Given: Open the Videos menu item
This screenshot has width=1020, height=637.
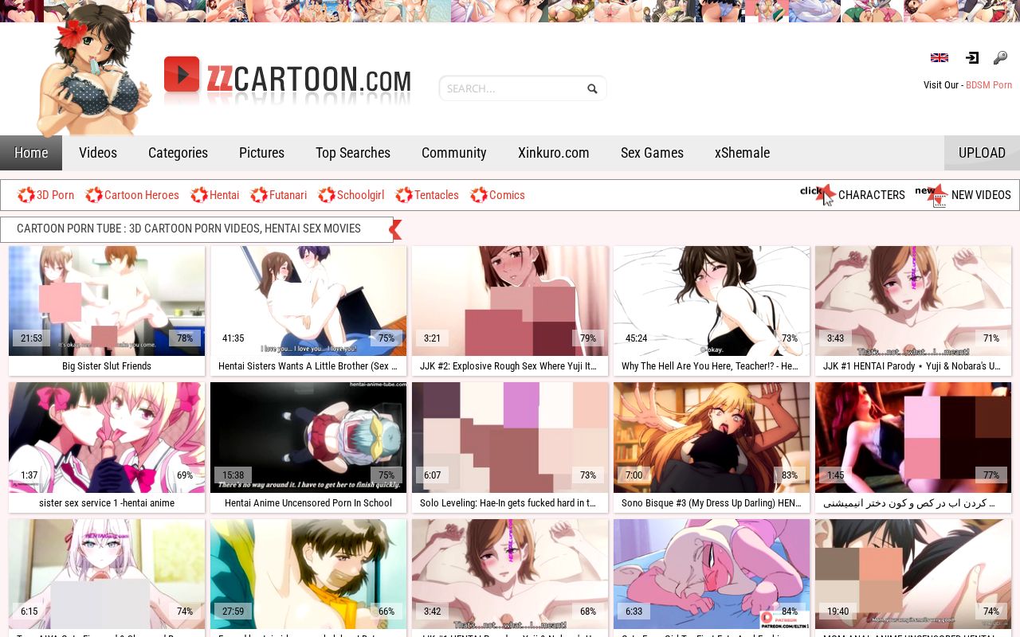Looking at the screenshot, I should click(98, 153).
